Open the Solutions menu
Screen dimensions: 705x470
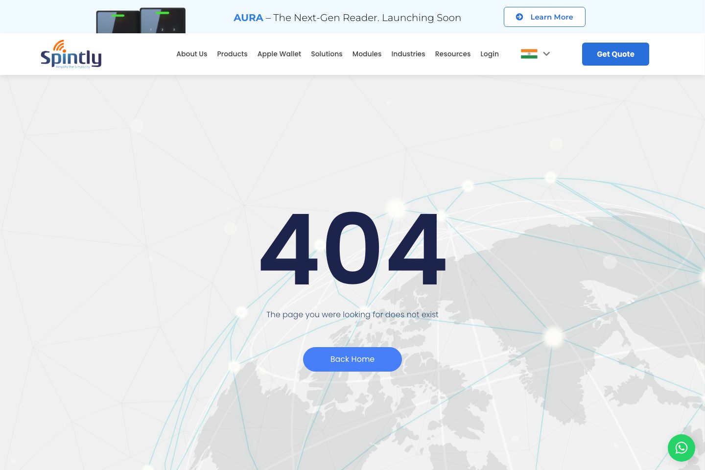point(327,54)
